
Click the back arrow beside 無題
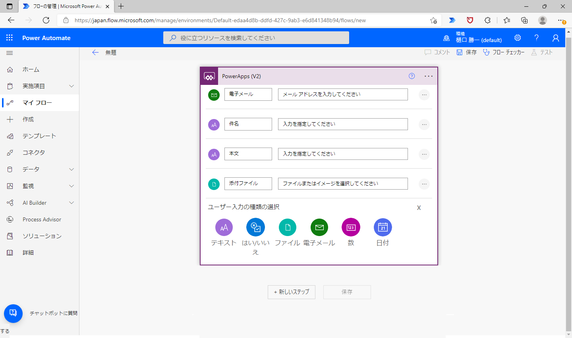pyautogui.click(x=95, y=52)
